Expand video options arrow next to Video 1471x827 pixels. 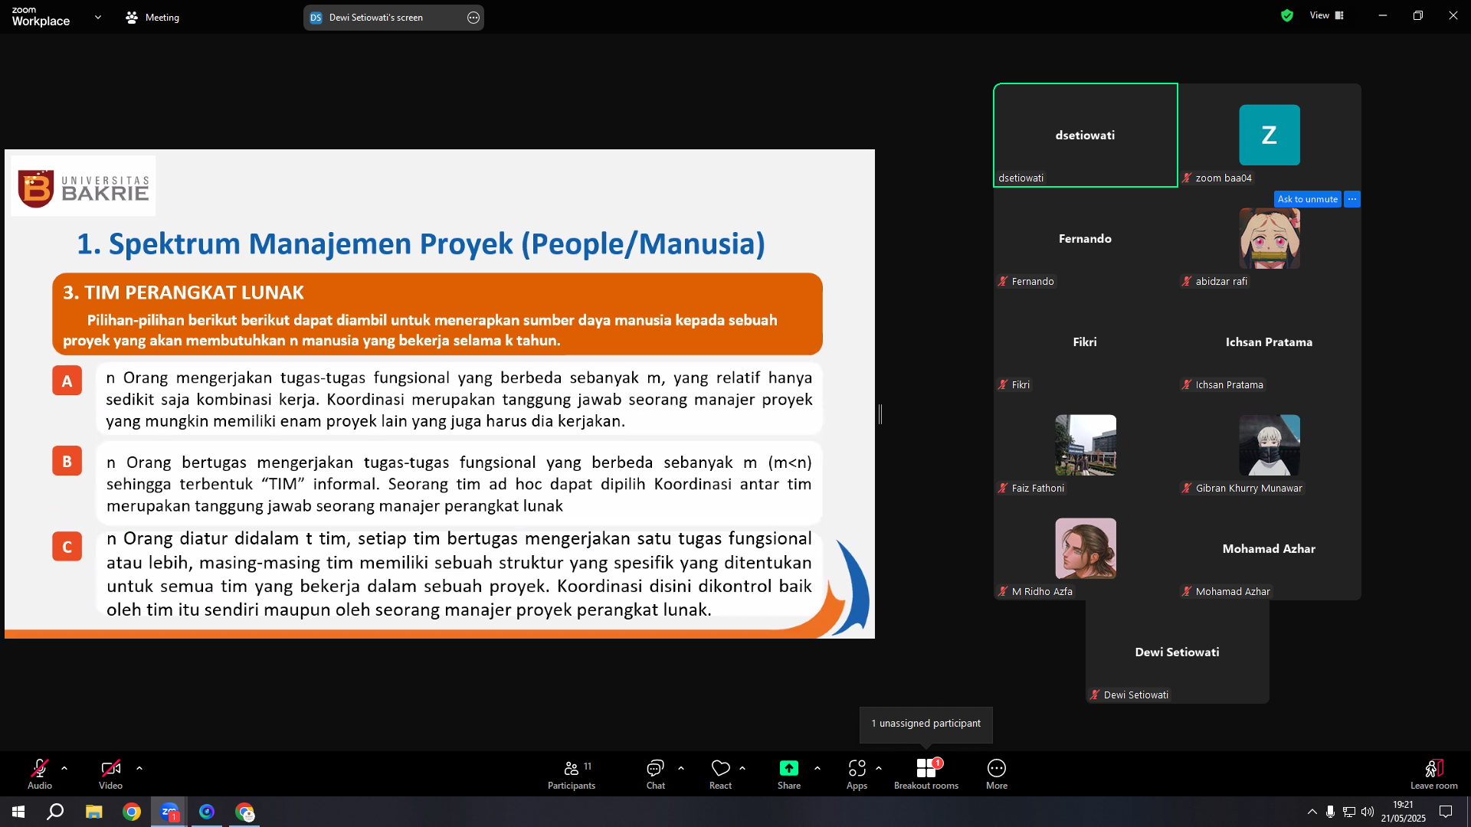(x=139, y=768)
